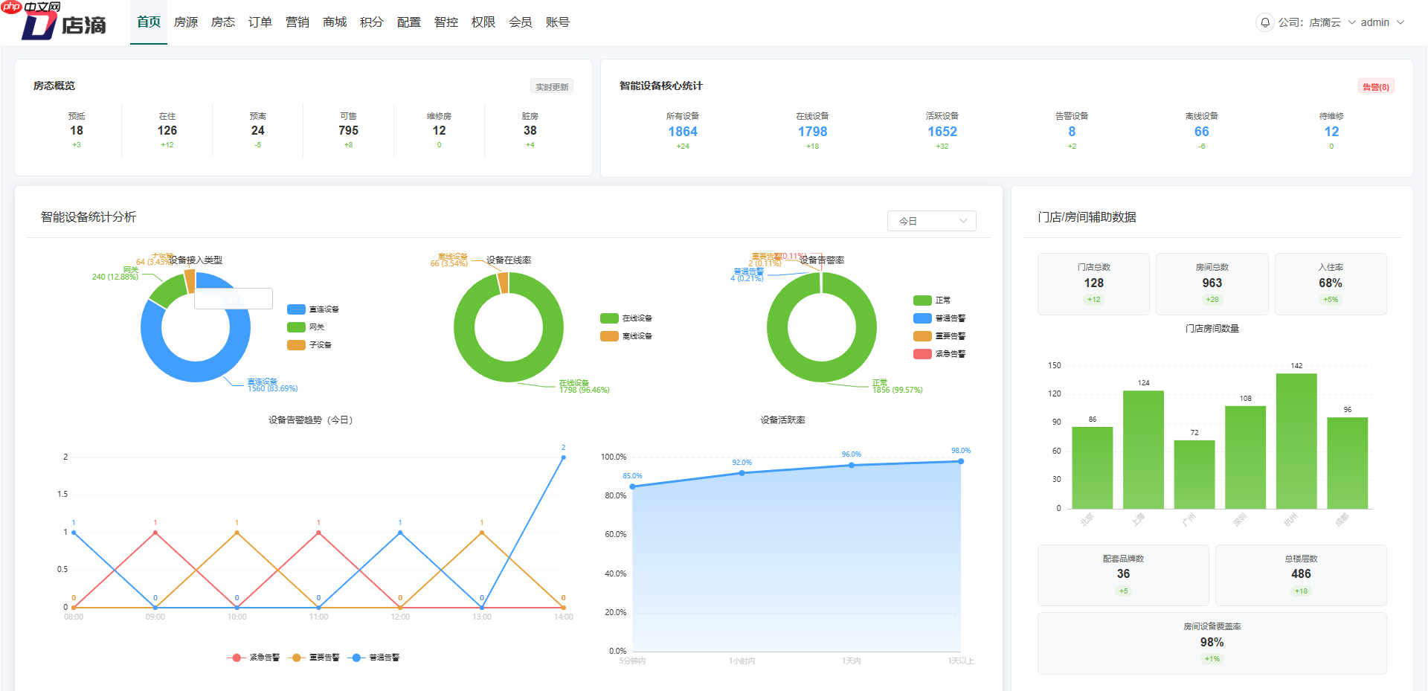Open the 今日 time range dropdown

click(931, 221)
